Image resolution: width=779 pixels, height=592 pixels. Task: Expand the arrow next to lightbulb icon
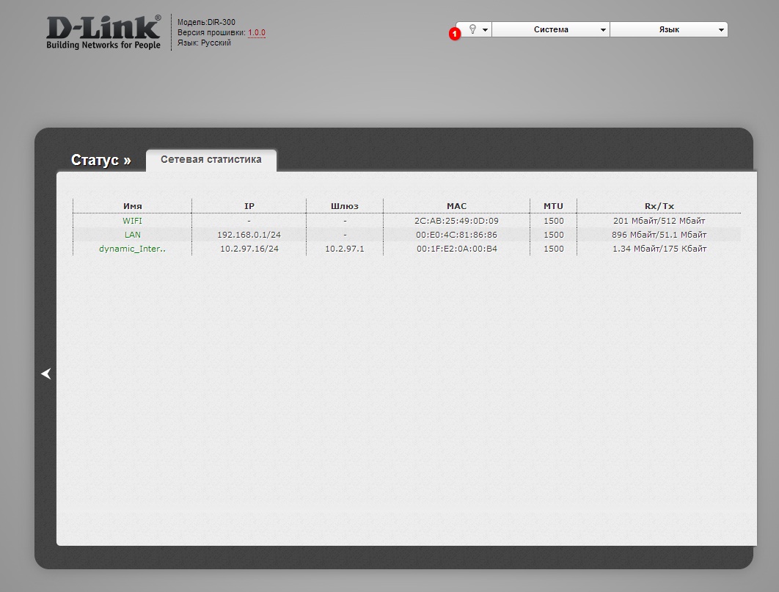click(x=485, y=30)
